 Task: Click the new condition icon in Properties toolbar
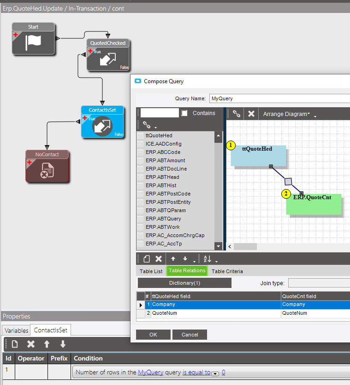[x=15, y=344]
